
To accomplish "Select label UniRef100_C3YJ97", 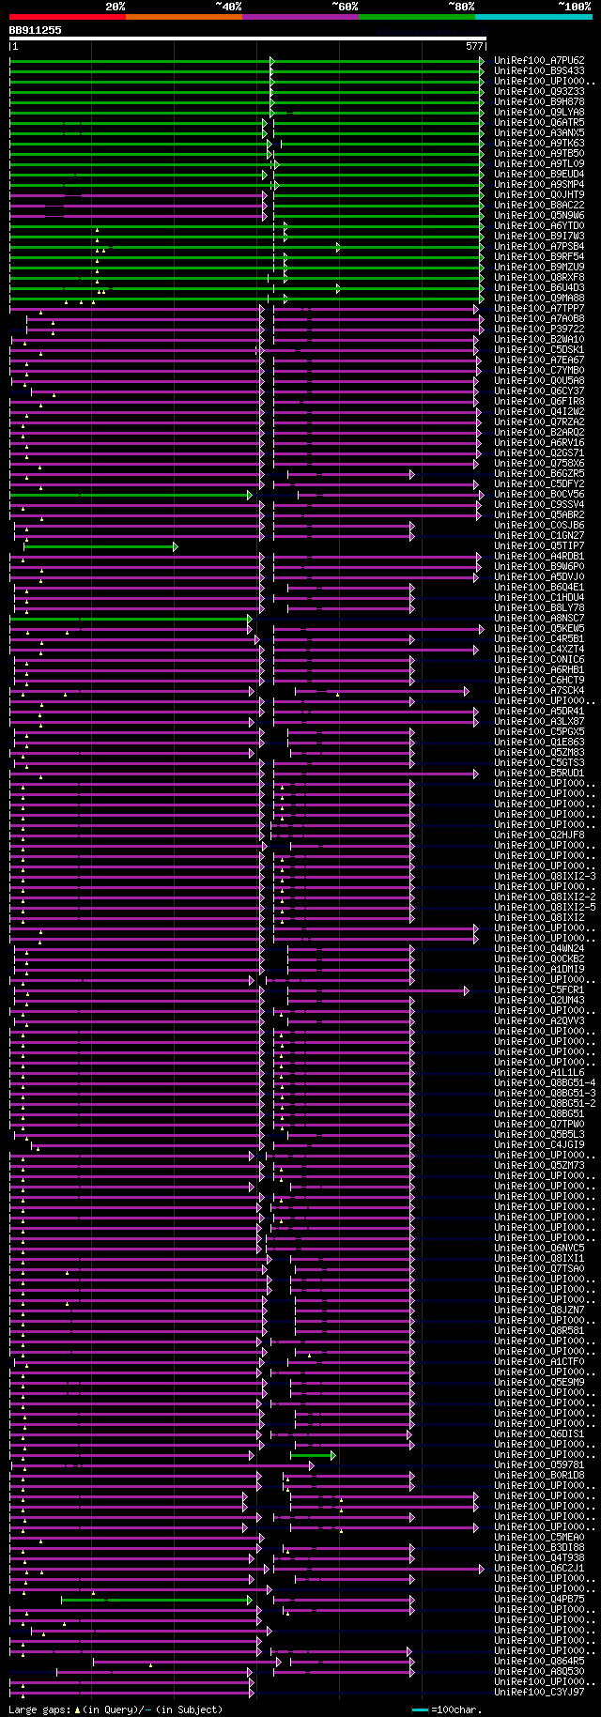I will pyautogui.click(x=539, y=1693).
